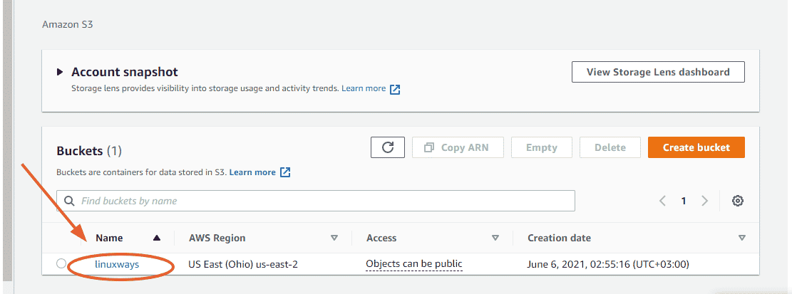This screenshot has width=792, height=294.
Task: Click Amazon S3 breadcrumb text
Action: pos(68,24)
